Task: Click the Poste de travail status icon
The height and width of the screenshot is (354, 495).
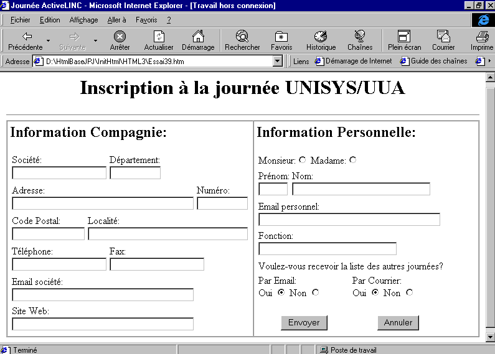Action: click(x=324, y=350)
